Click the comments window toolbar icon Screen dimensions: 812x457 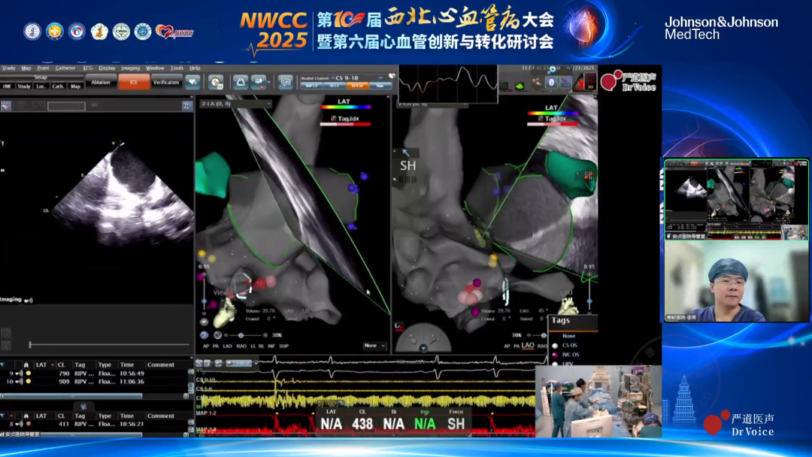coord(286,82)
